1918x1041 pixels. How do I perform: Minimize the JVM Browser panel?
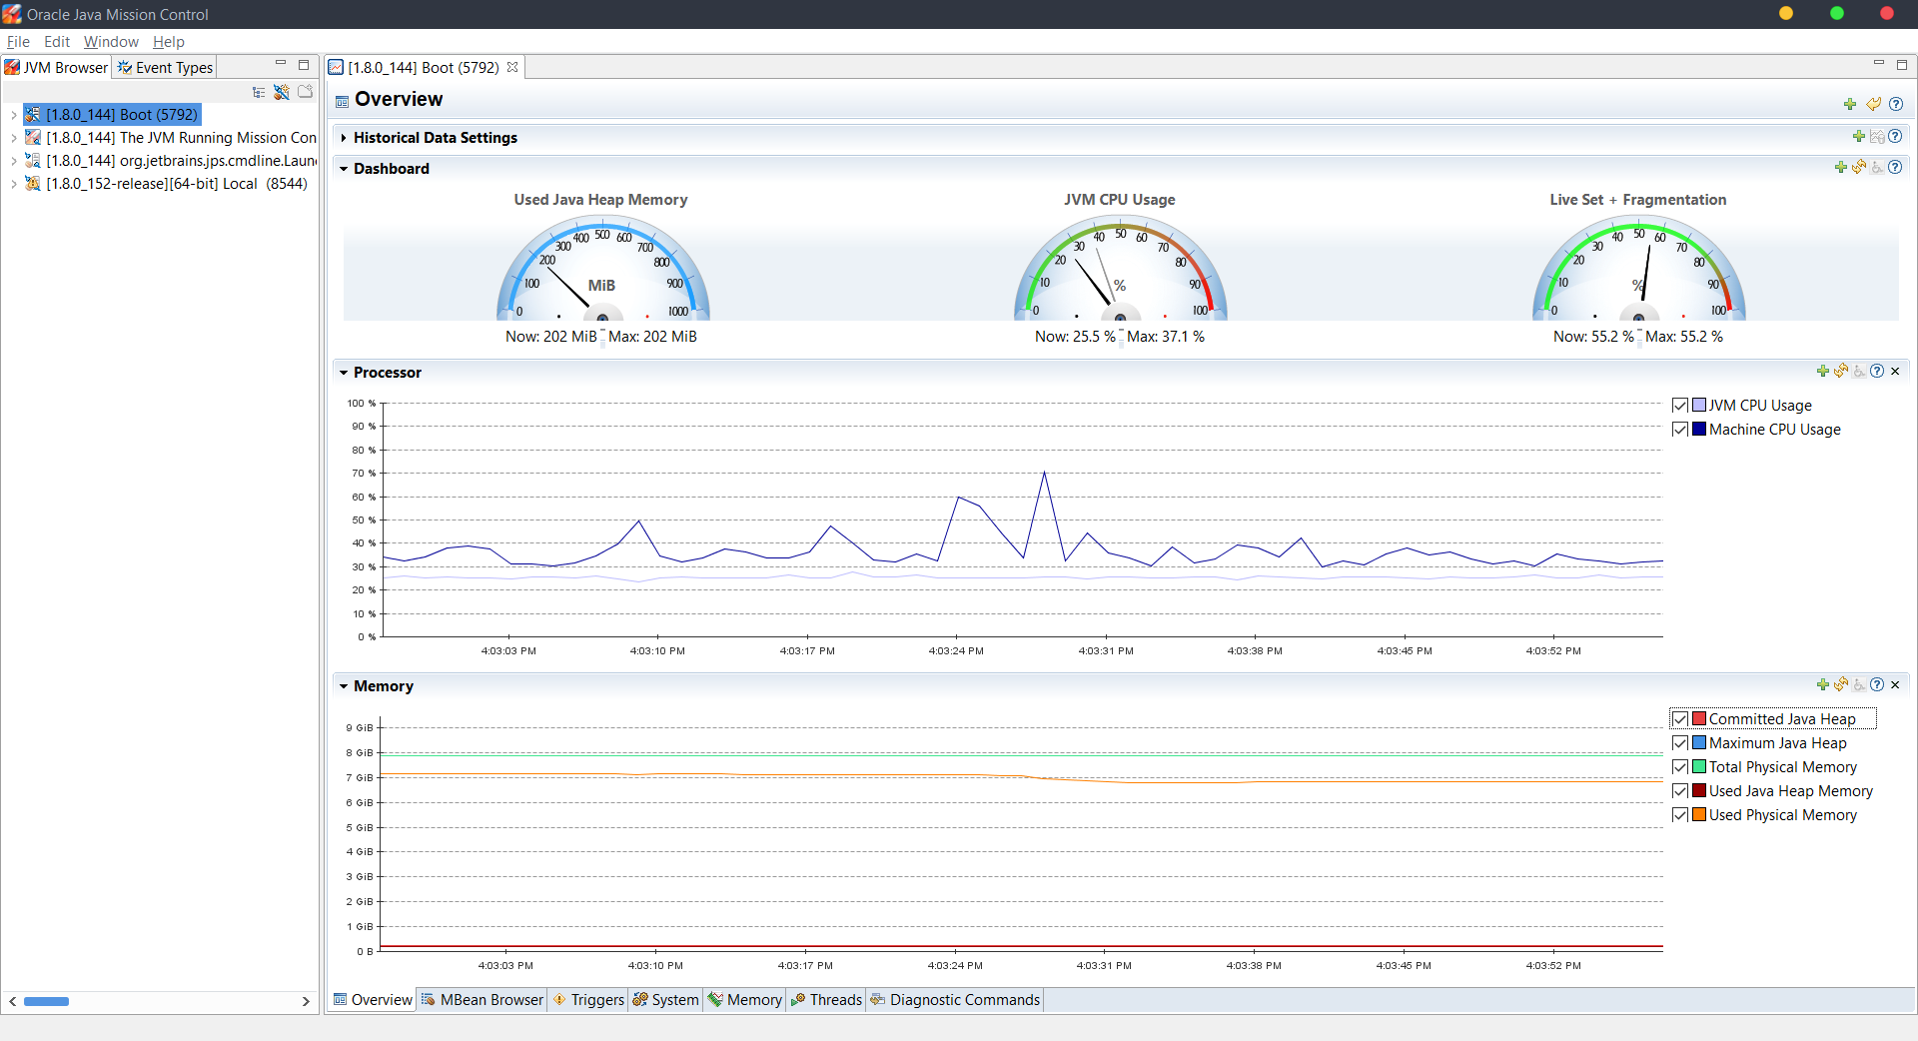[281, 64]
